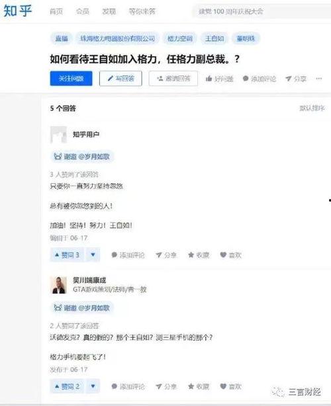Favorite the first answer with 收藏 star
Screen dimensions: 331x406
199,255
